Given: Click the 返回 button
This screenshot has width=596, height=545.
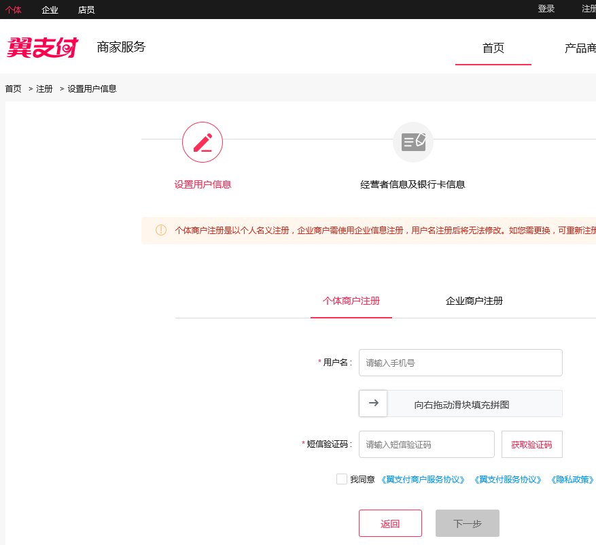Looking at the screenshot, I should coord(390,523).
